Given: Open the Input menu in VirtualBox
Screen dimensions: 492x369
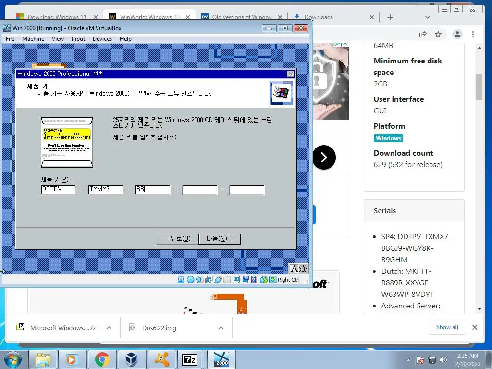Looking at the screenshot, I should [78, 39].
